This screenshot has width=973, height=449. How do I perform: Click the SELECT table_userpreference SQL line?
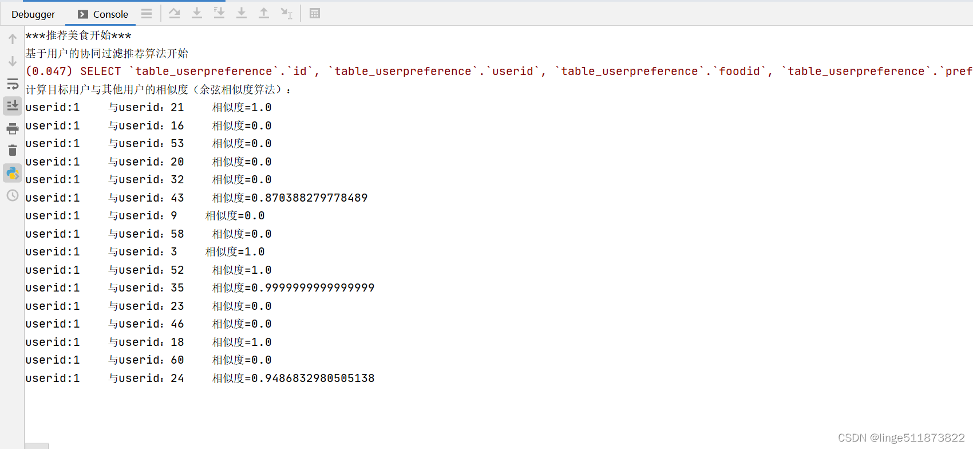[x=499, y=72]
